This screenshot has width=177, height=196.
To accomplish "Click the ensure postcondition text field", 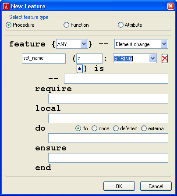I will pos(108,158).
